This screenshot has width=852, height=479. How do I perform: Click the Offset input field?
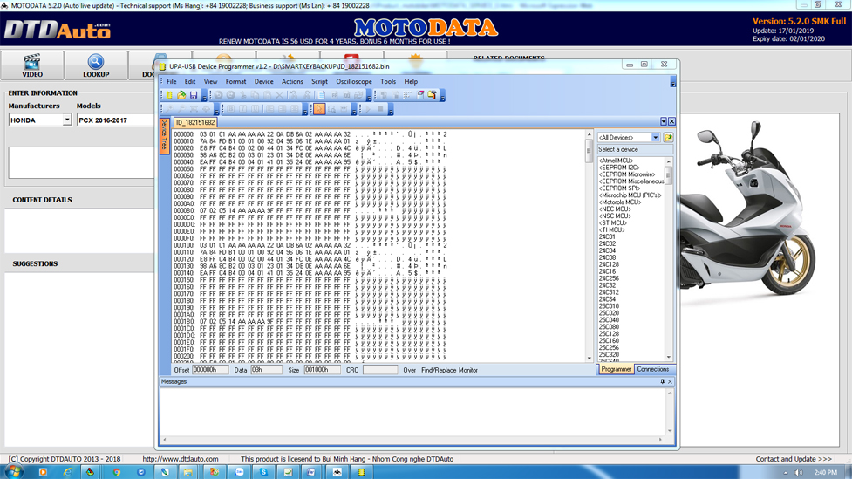[x=210, y=370]
